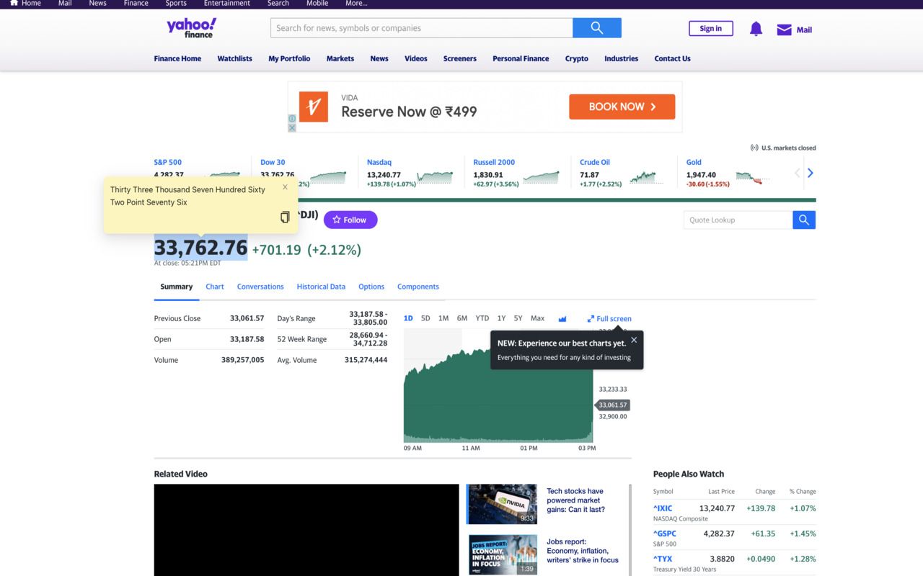Screen dimensions: 923x576
Task: Select the 1M chart range
Action: pyautogui.click(x=443, y=318)
